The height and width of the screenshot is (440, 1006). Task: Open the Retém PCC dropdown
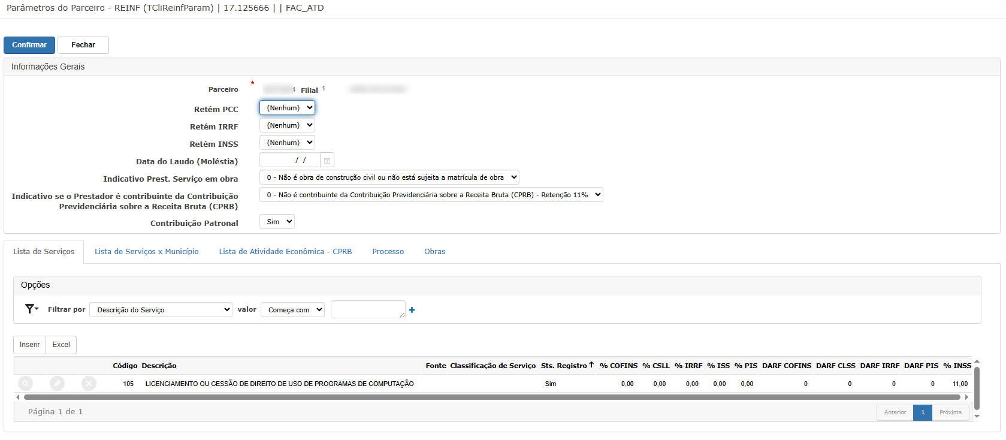pyautogui.click(x=287, y=108)
